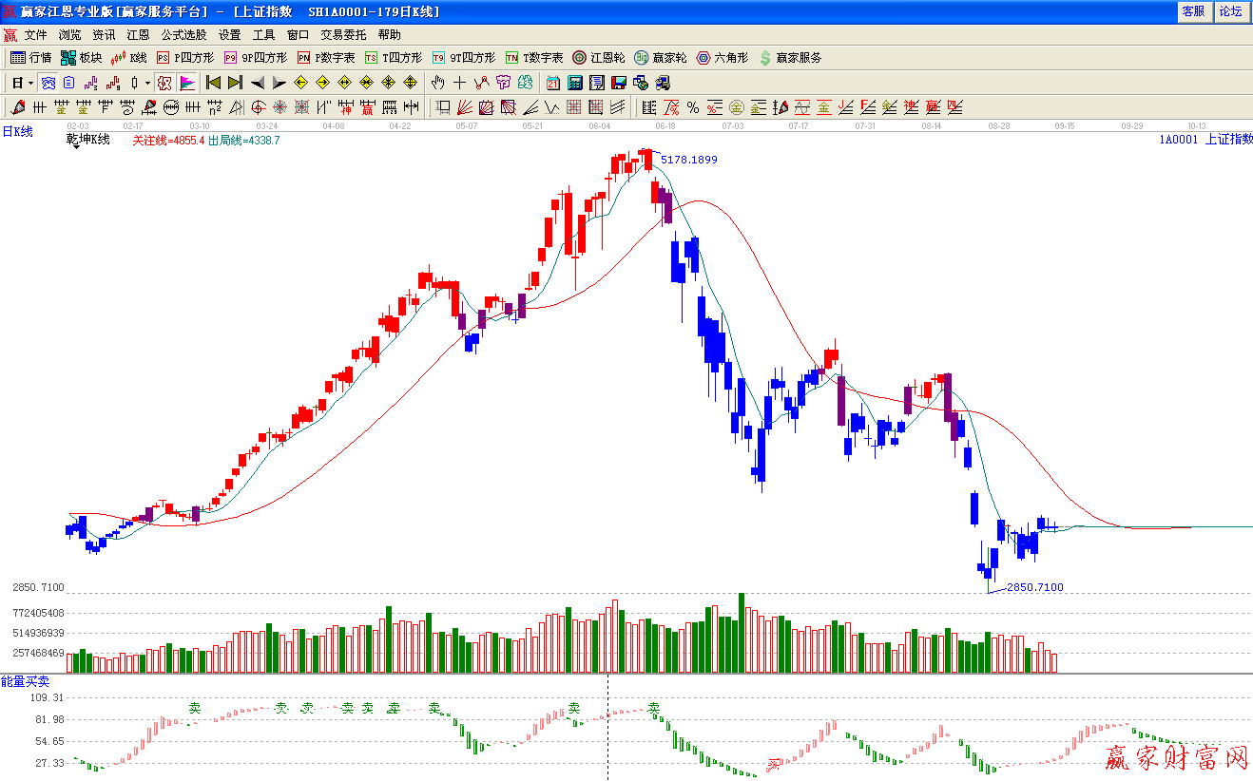1253x781 pixels.
Task: Open the 公式选股 menu
Action: click(183, 34)
